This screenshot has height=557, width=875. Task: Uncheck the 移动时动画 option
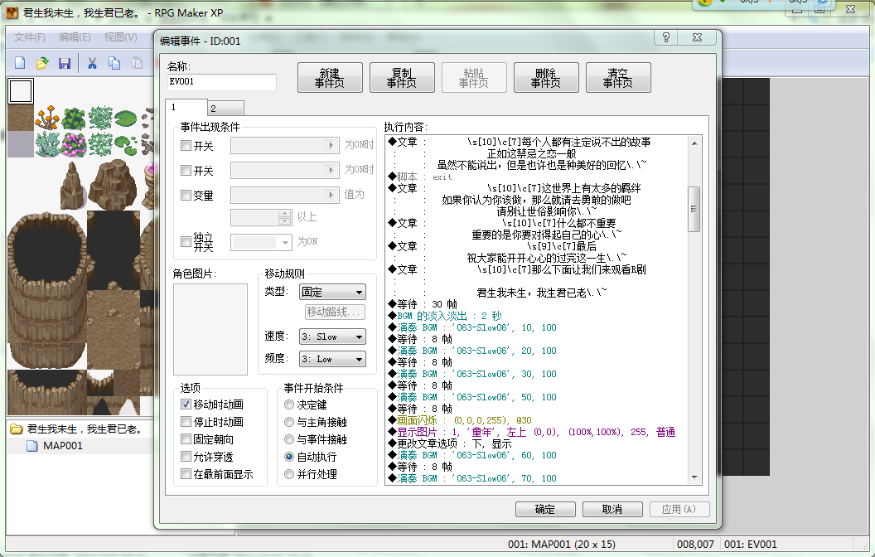186,404
